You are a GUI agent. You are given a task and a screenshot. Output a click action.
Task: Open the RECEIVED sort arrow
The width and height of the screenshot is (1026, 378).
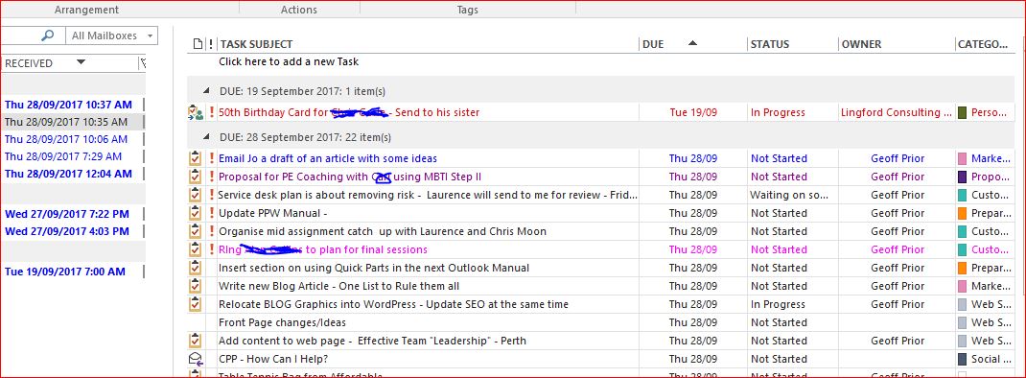click(x=81, y=62)
